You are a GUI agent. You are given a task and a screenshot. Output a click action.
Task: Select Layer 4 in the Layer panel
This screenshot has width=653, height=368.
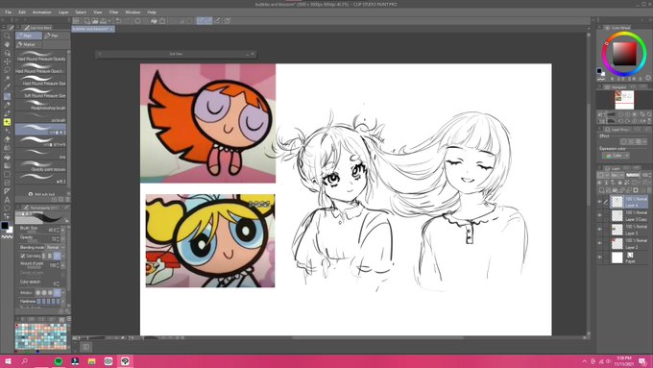point(629,202)
